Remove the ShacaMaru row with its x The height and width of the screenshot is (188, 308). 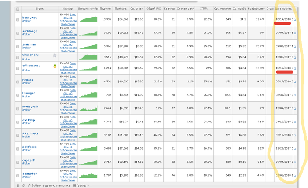295,57
